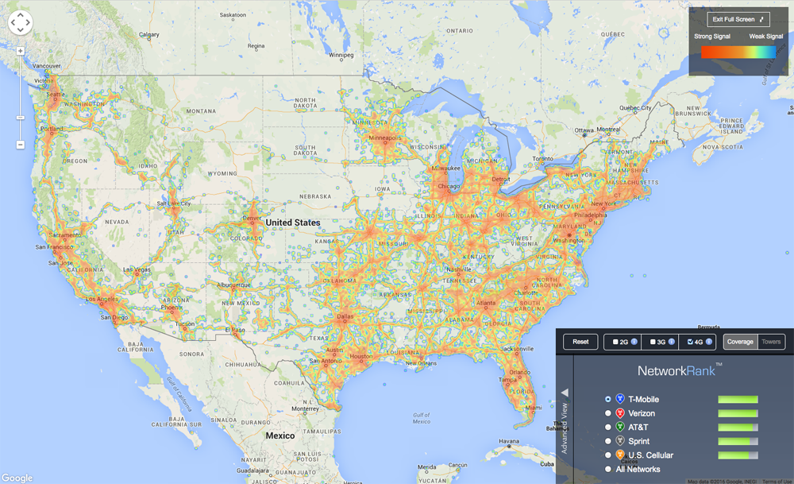Viewport: 794px width, 484px height.
Task: Click the "United States" country label
Action: pyautogui.click(x=293, y=223)
